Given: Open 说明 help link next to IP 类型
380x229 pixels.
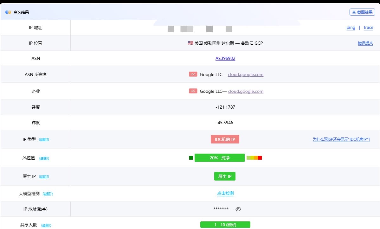Looking at the screenshot, I should pos(44,140).
